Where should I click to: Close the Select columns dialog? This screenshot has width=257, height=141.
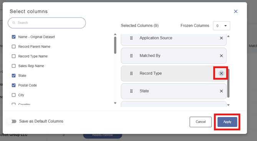pyautogui.click(x=236, y=11)
